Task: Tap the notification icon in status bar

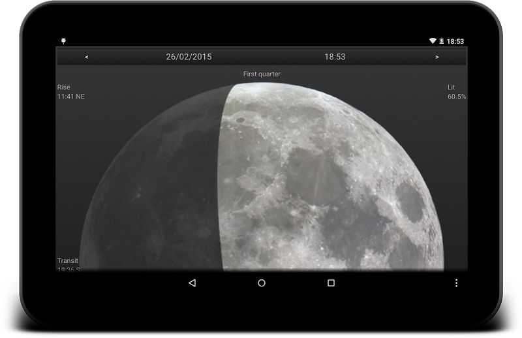Action: 63,41
